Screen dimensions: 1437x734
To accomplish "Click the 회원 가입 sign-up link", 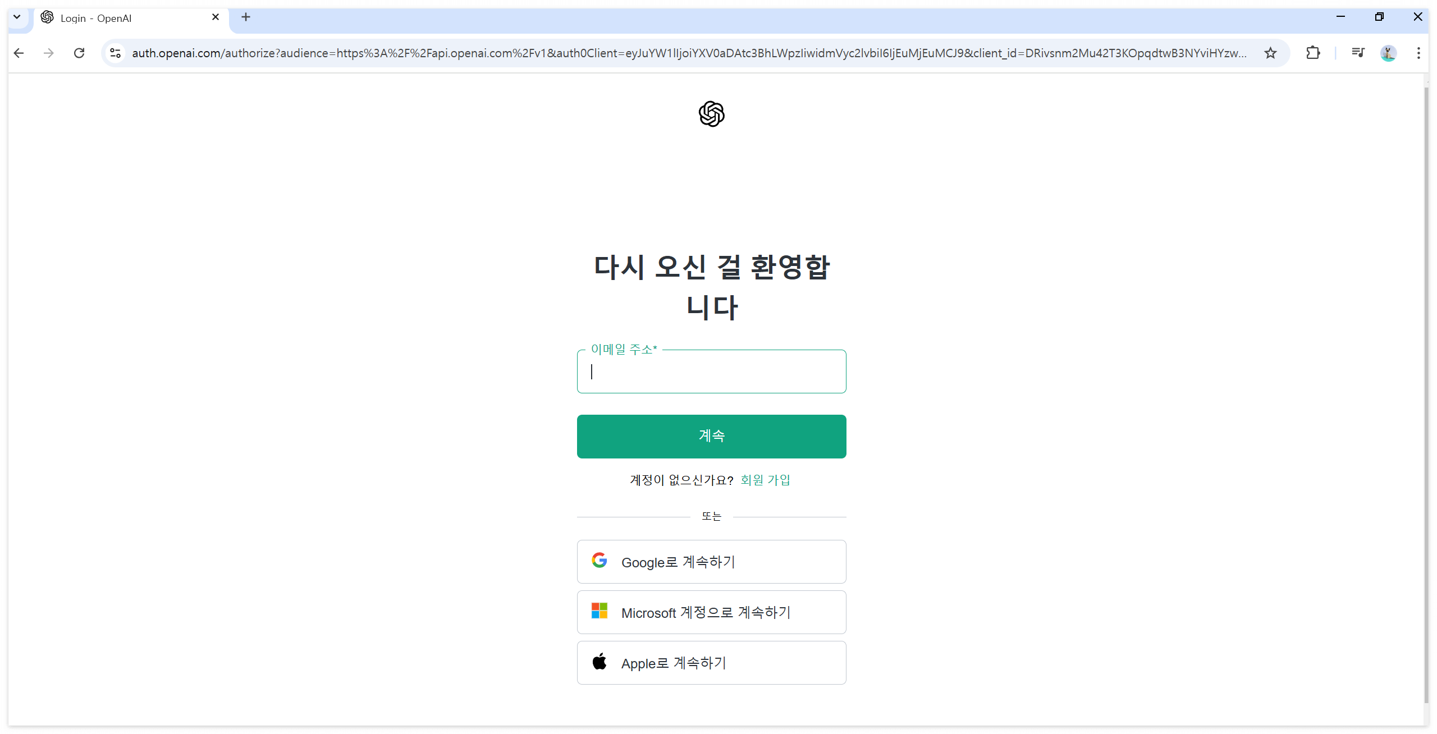I will pyautogui.click(x=765, y=480).
